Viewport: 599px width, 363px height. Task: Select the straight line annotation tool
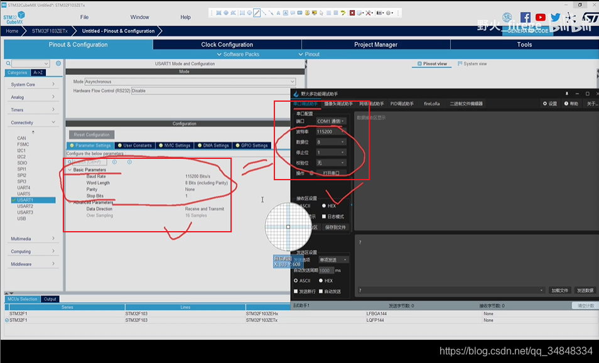pos(264,13)
